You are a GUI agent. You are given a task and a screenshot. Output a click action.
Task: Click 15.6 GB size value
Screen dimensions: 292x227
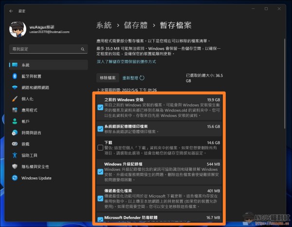point(214,127)
